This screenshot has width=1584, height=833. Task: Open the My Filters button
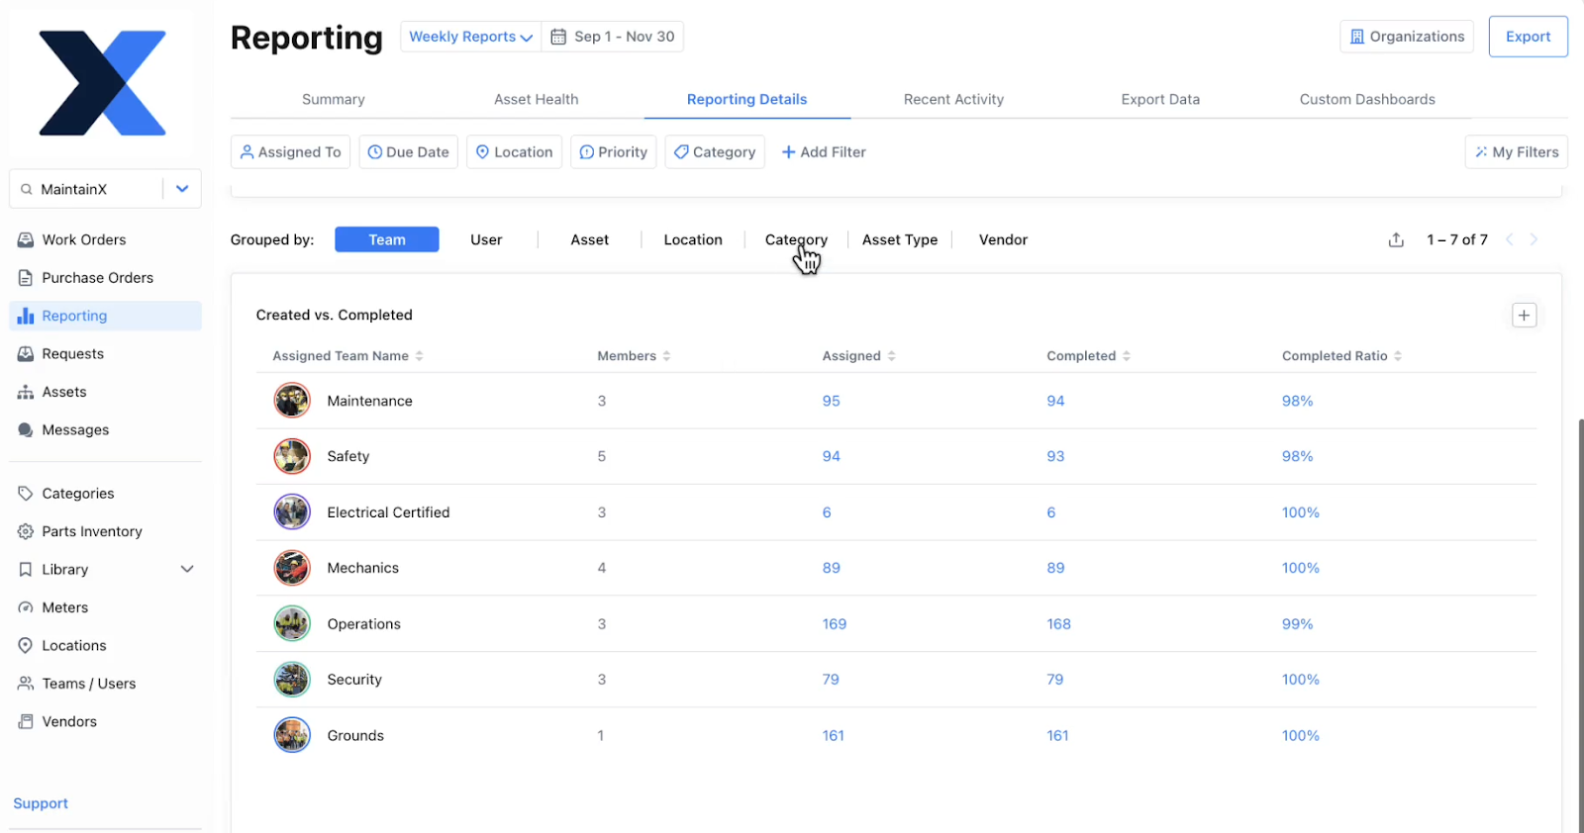tap(1517, 152)
